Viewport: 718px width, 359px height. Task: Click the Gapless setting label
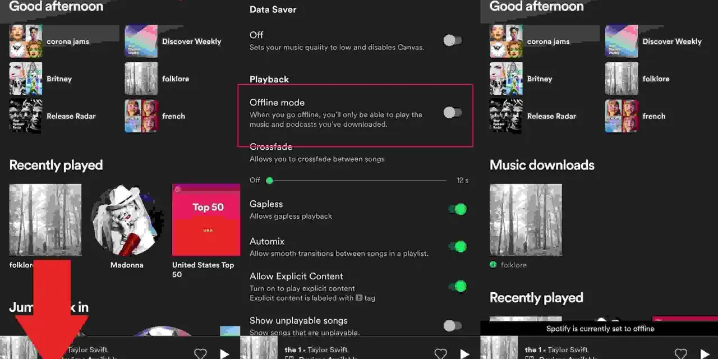tap(266, 204)
